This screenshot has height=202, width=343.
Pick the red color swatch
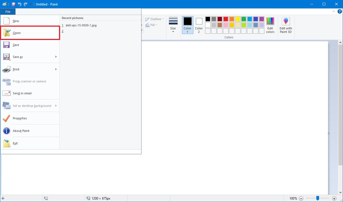click(225, 19)
